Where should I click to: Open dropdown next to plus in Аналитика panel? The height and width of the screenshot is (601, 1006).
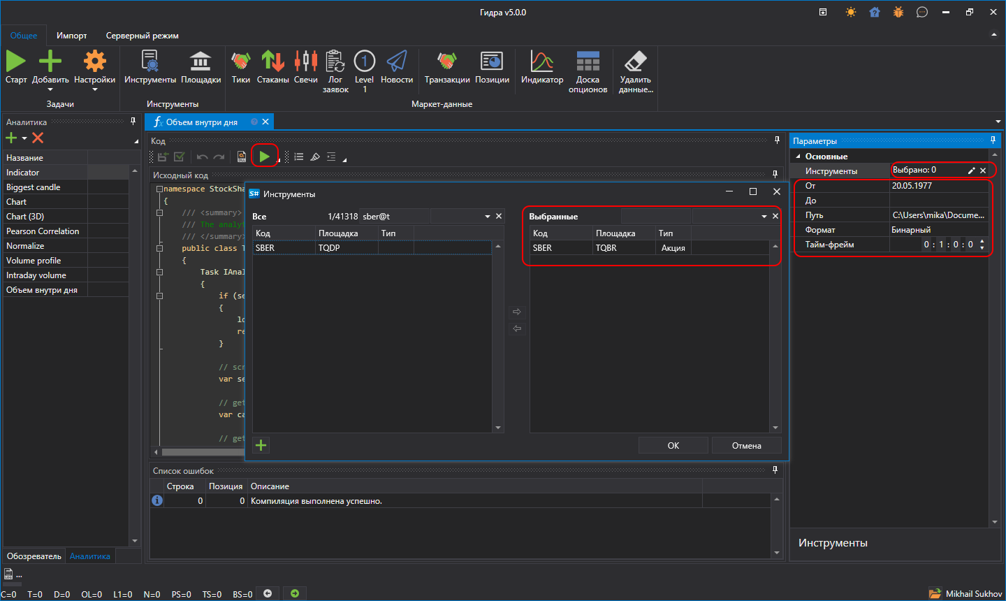pos(24,138)
